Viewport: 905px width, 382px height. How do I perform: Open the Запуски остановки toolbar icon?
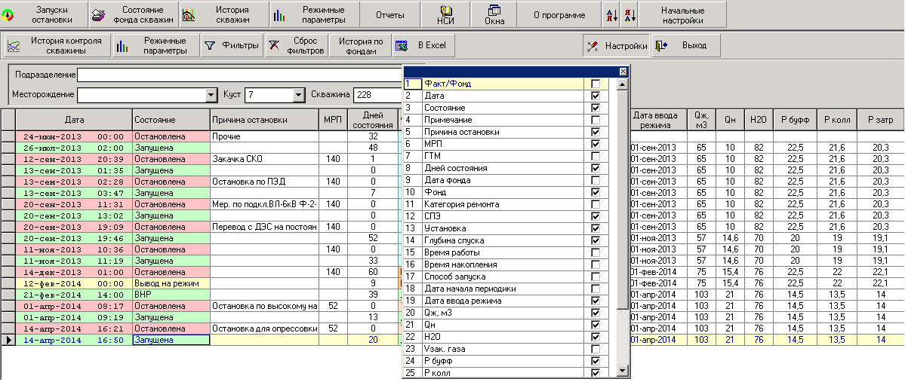point(8,15)
